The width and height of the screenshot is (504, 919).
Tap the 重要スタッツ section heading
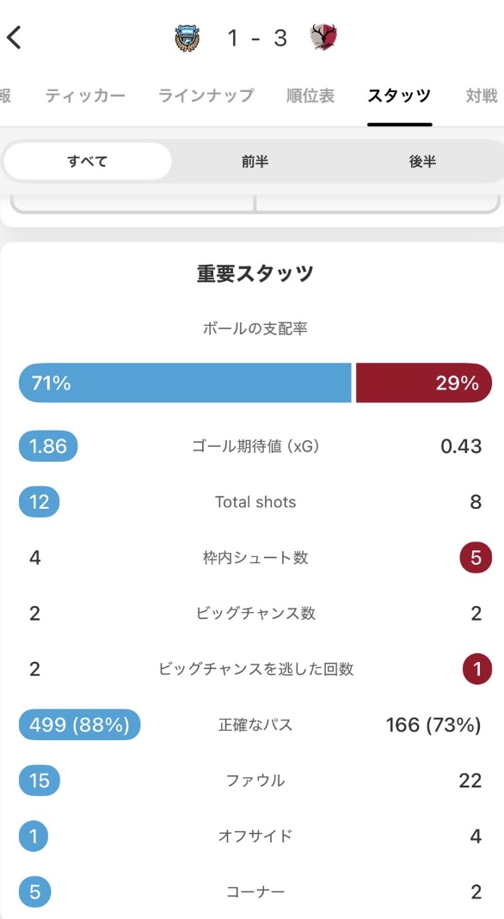[255, 273]
